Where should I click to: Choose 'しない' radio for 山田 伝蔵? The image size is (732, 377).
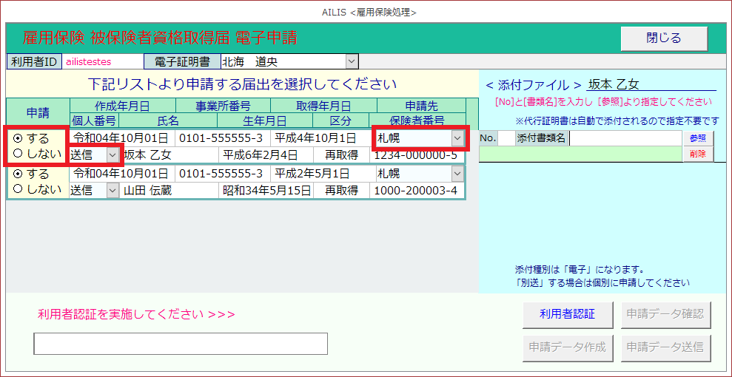point(18,190)
